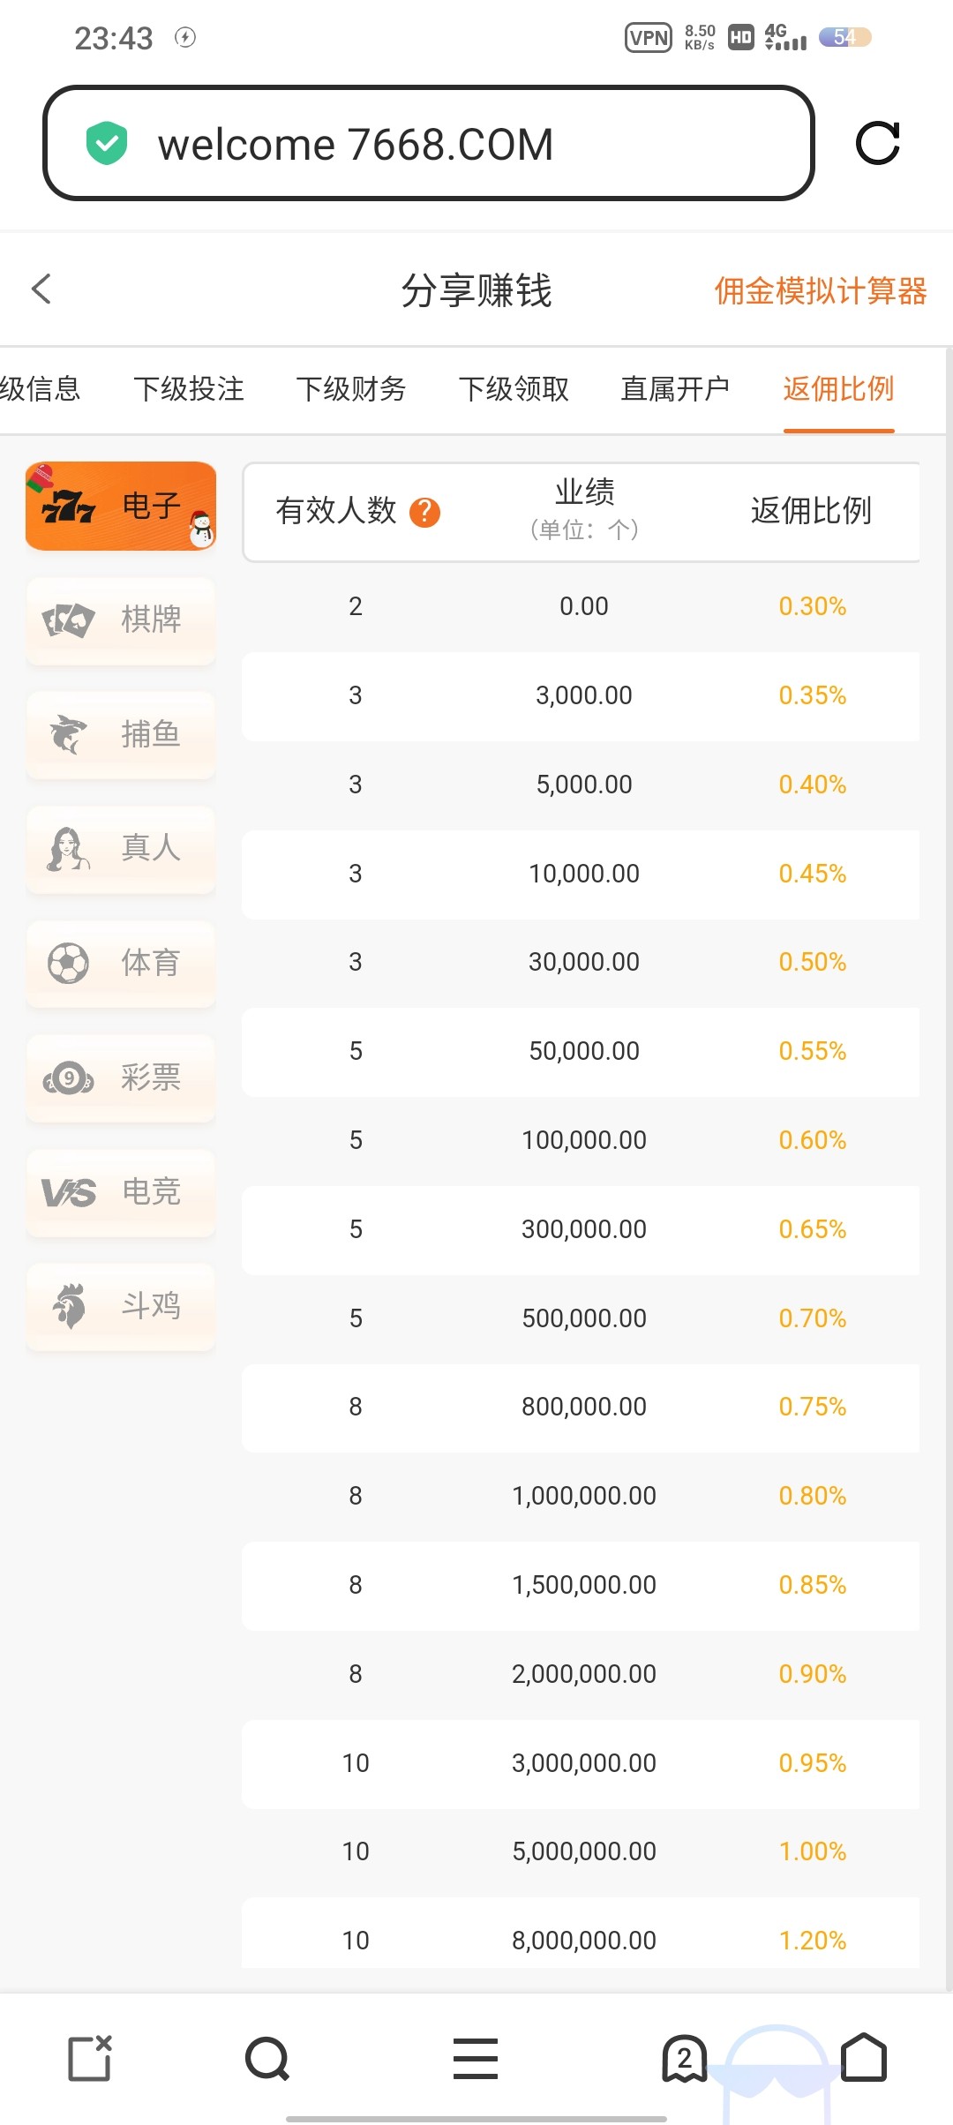Tap the green shield security icon
953x2125 pixels.
(x=107, y=143)
